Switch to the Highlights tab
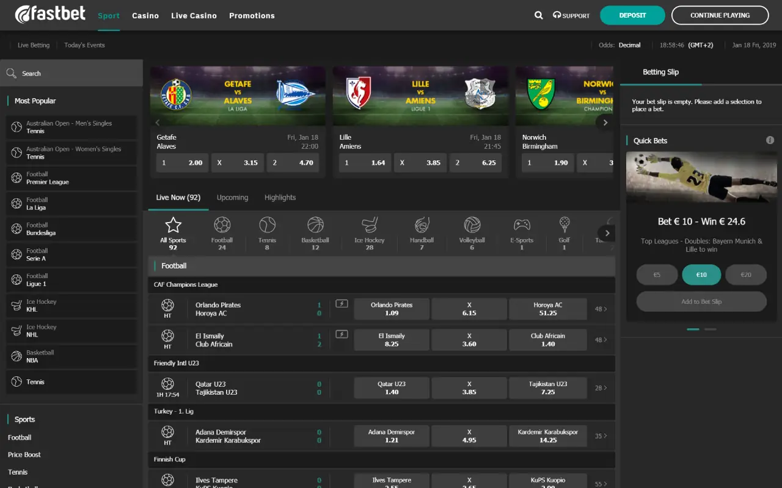782x488 pixels. tap(280, 198)
